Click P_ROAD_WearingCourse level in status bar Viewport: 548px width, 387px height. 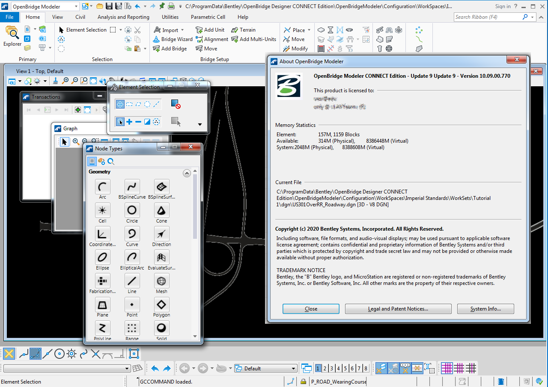338,382
